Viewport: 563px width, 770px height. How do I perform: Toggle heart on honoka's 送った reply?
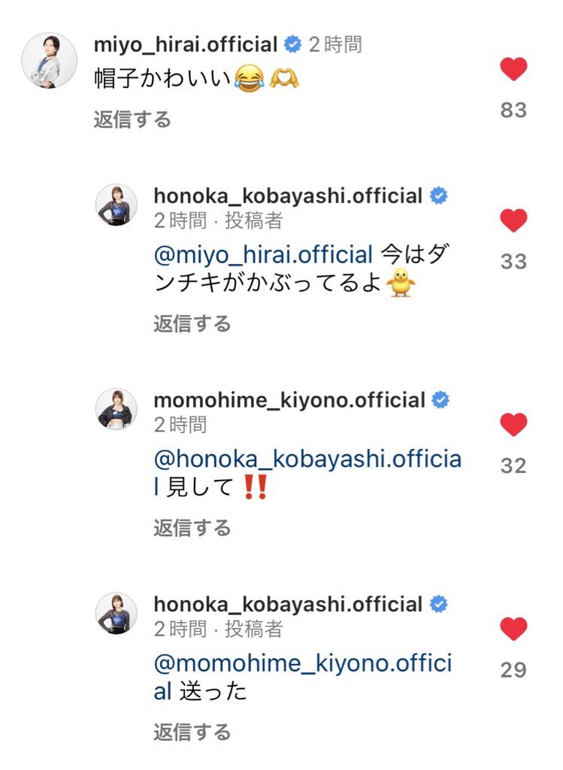513,629
